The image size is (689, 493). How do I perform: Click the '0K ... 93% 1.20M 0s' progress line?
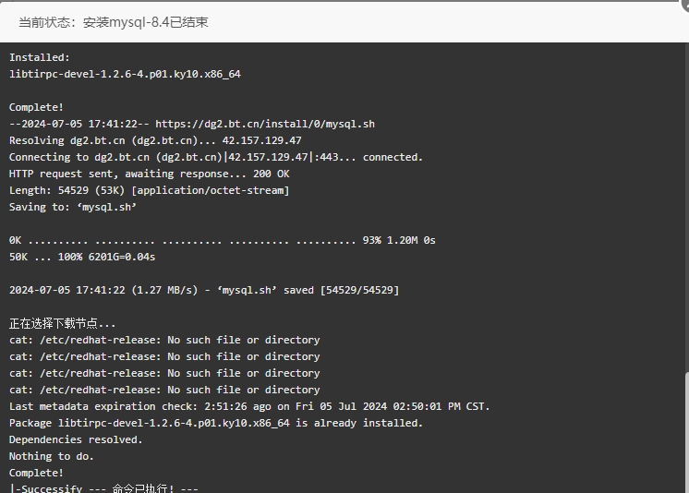click(223, 240)
